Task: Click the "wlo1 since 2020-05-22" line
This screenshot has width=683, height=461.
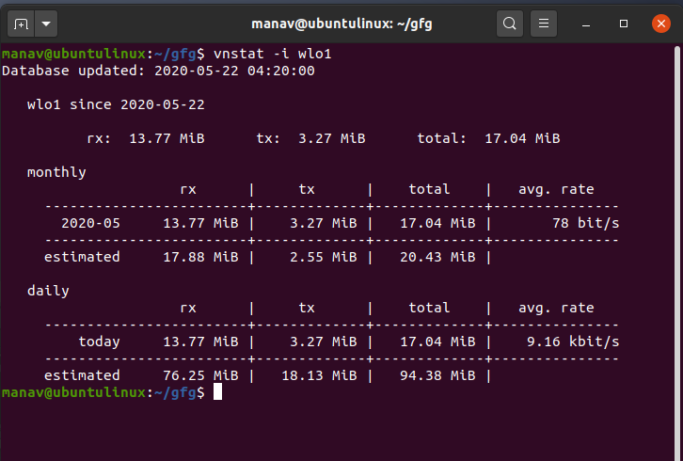Action: click(x=116, y=104)
